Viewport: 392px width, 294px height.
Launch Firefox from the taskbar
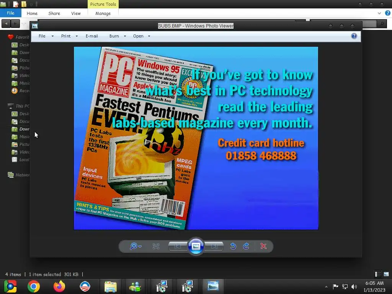pos(59,286)
